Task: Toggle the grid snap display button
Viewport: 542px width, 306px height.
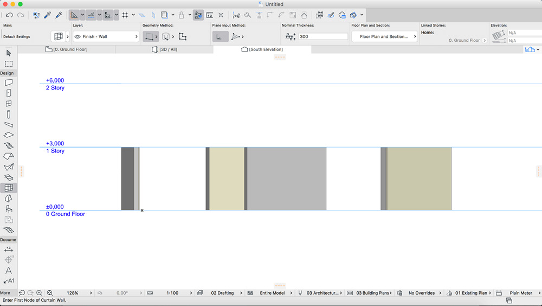Action: click(125, 15)
